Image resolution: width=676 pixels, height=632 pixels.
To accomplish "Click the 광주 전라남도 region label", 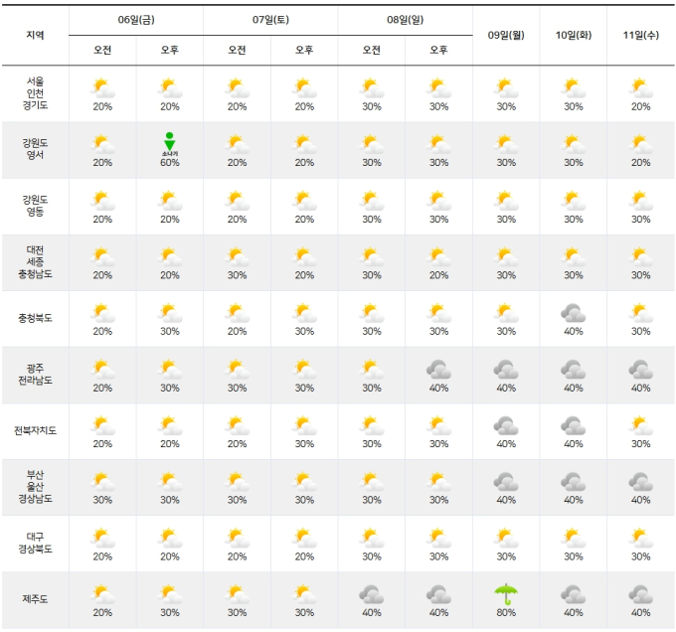I will click(35, 375).
